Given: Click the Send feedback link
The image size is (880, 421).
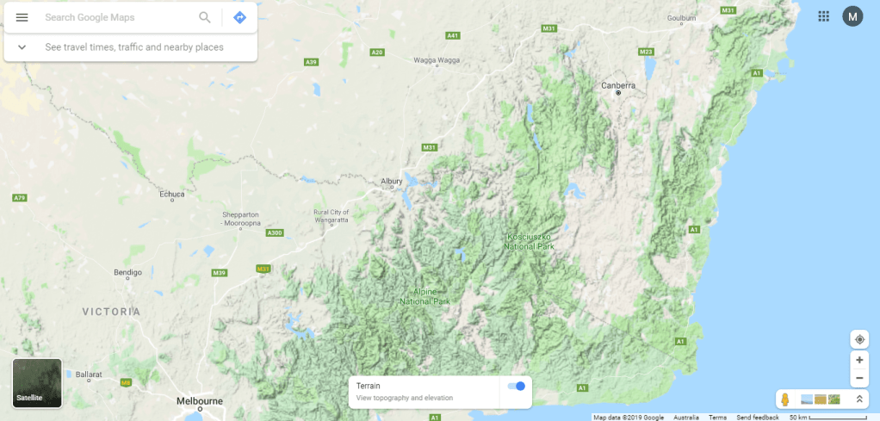Looking at the screenshot, I should 758,418.
